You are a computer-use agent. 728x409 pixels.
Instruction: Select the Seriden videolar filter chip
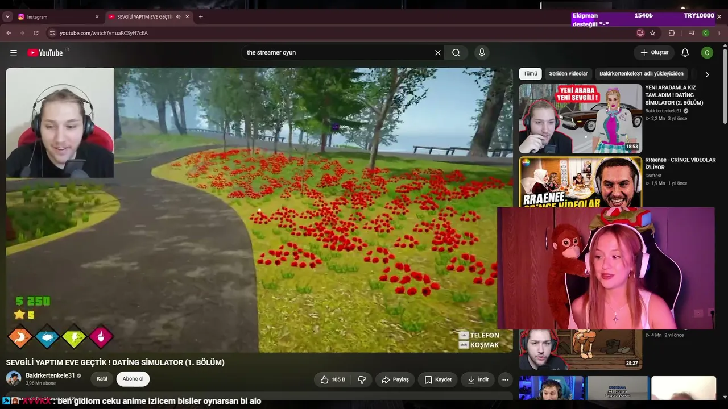pos(568,74)
